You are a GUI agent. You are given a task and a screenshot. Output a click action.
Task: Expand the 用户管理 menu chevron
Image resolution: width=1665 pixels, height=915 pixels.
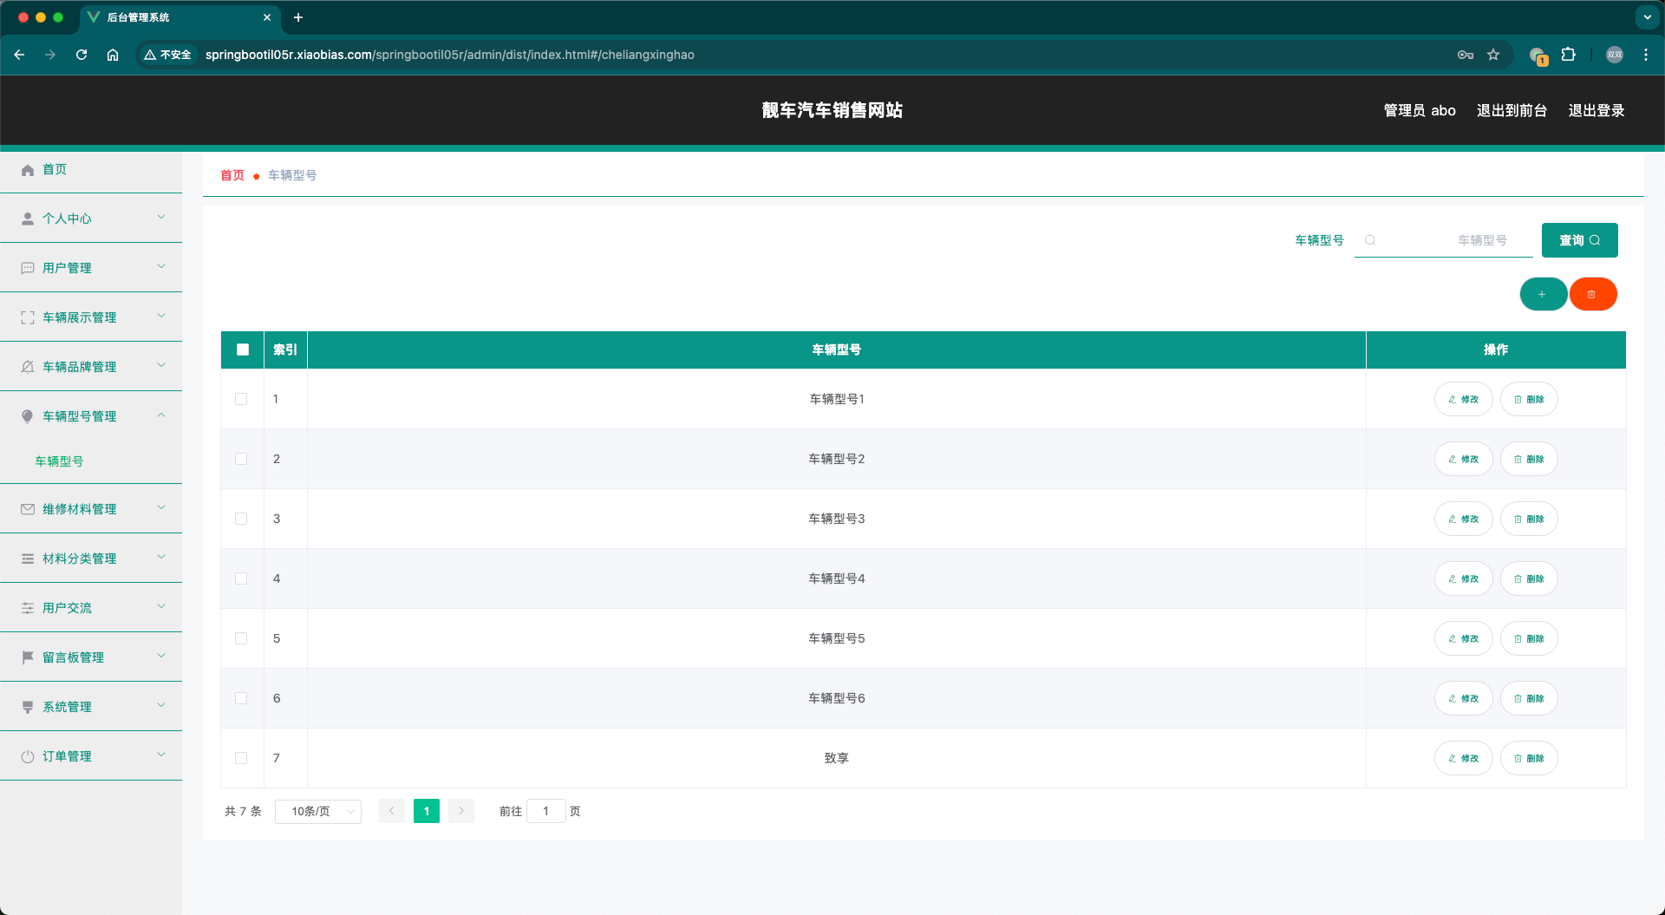pyautogui.click(x=161, y=266)
